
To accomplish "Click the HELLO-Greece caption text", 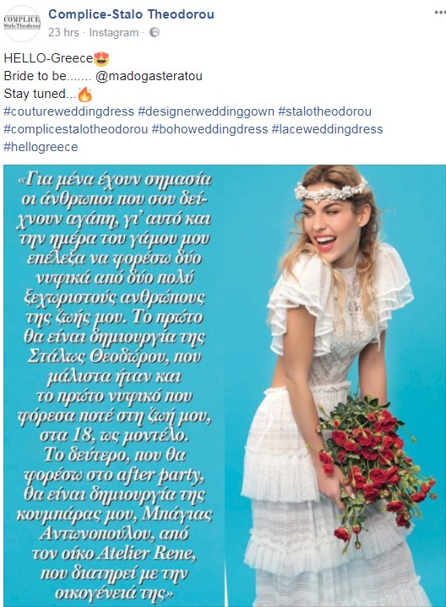I will pyautogui.click(x=48, y=58).
